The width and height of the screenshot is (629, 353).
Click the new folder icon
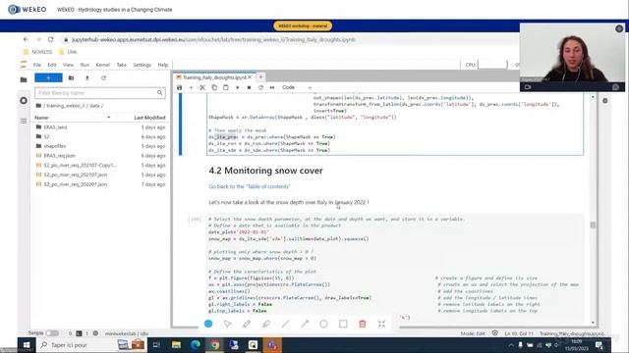click(x=72, y=78)
